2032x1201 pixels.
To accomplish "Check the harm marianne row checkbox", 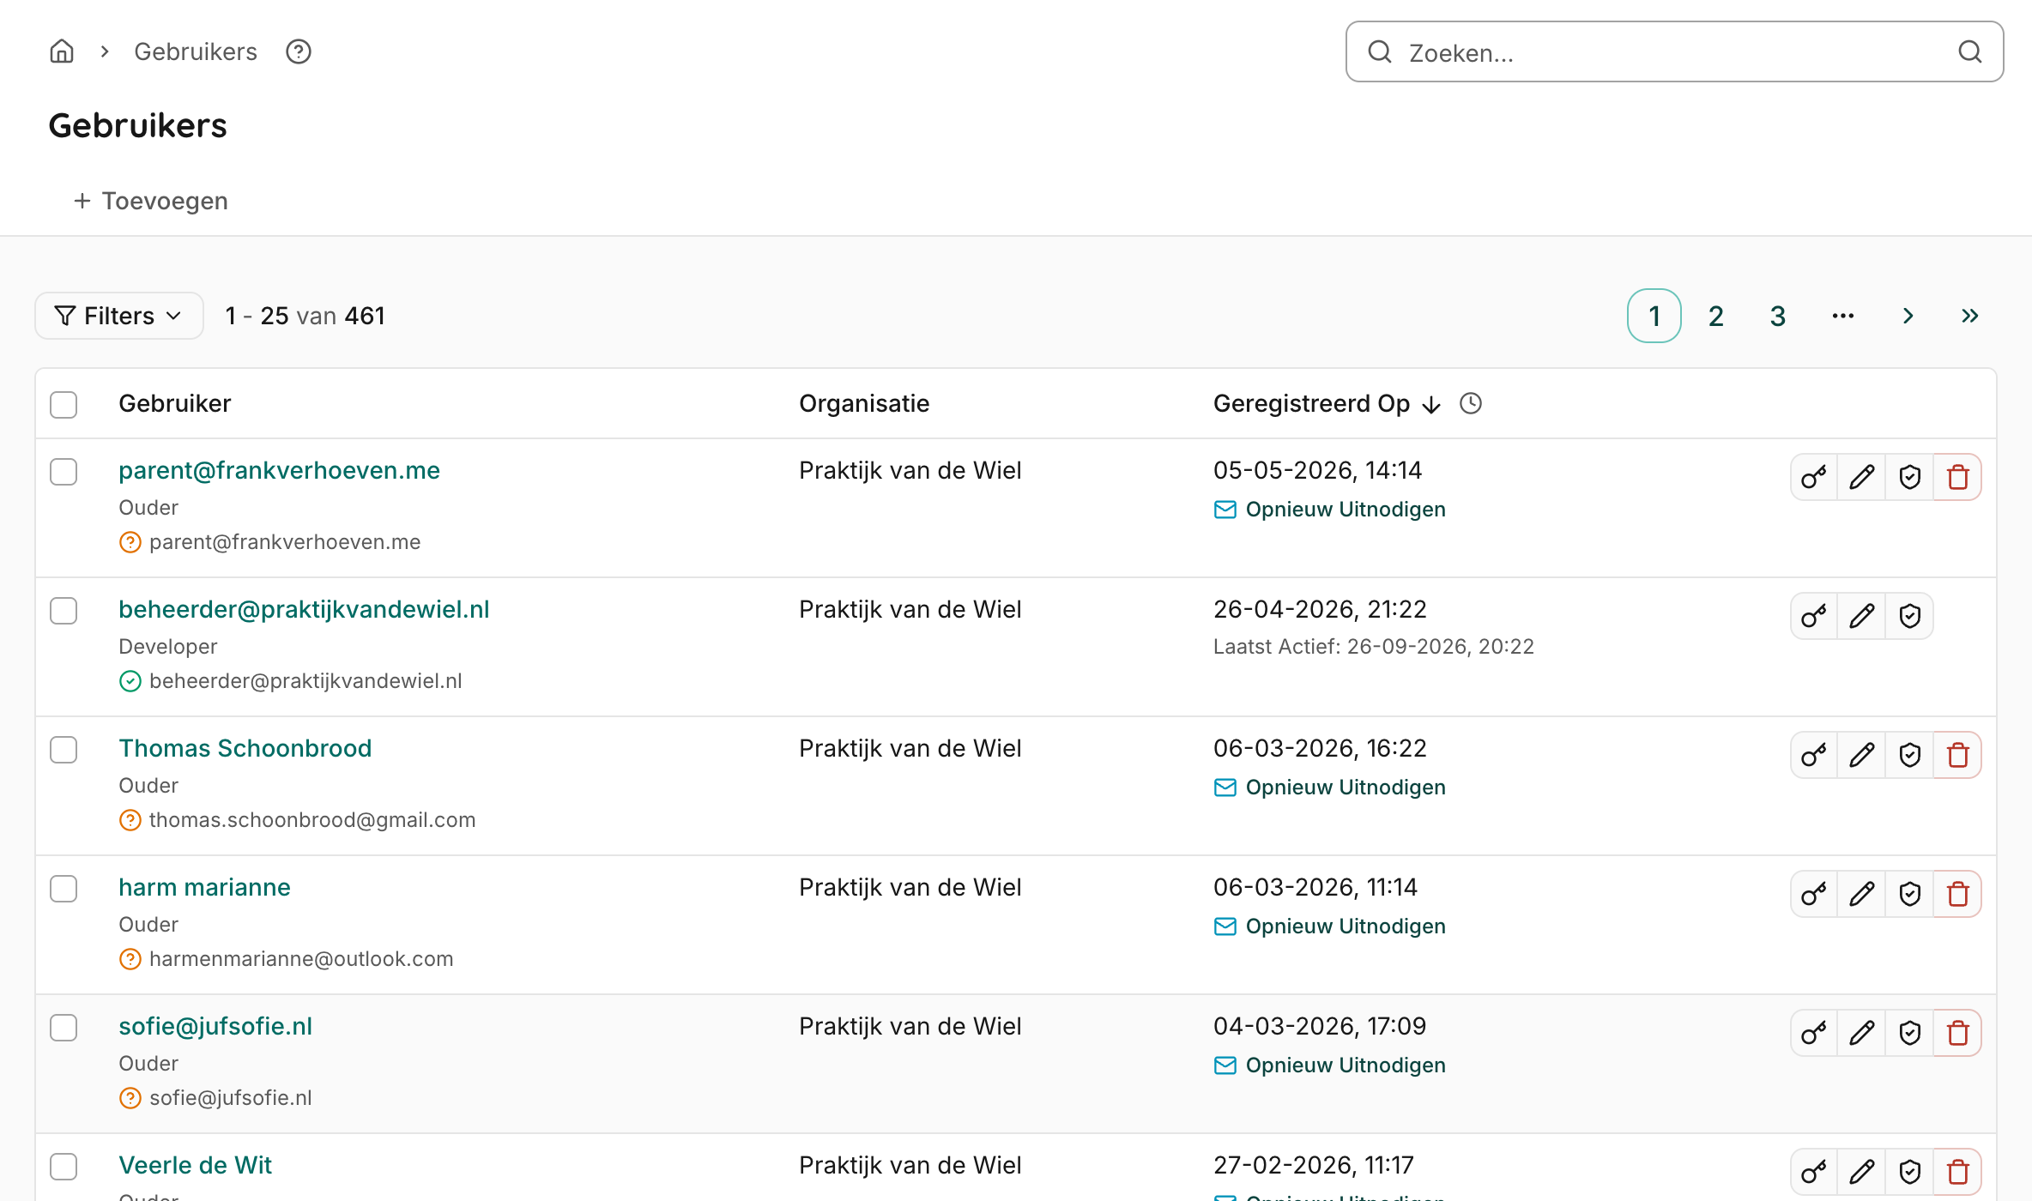I will [x=63, y=888].
